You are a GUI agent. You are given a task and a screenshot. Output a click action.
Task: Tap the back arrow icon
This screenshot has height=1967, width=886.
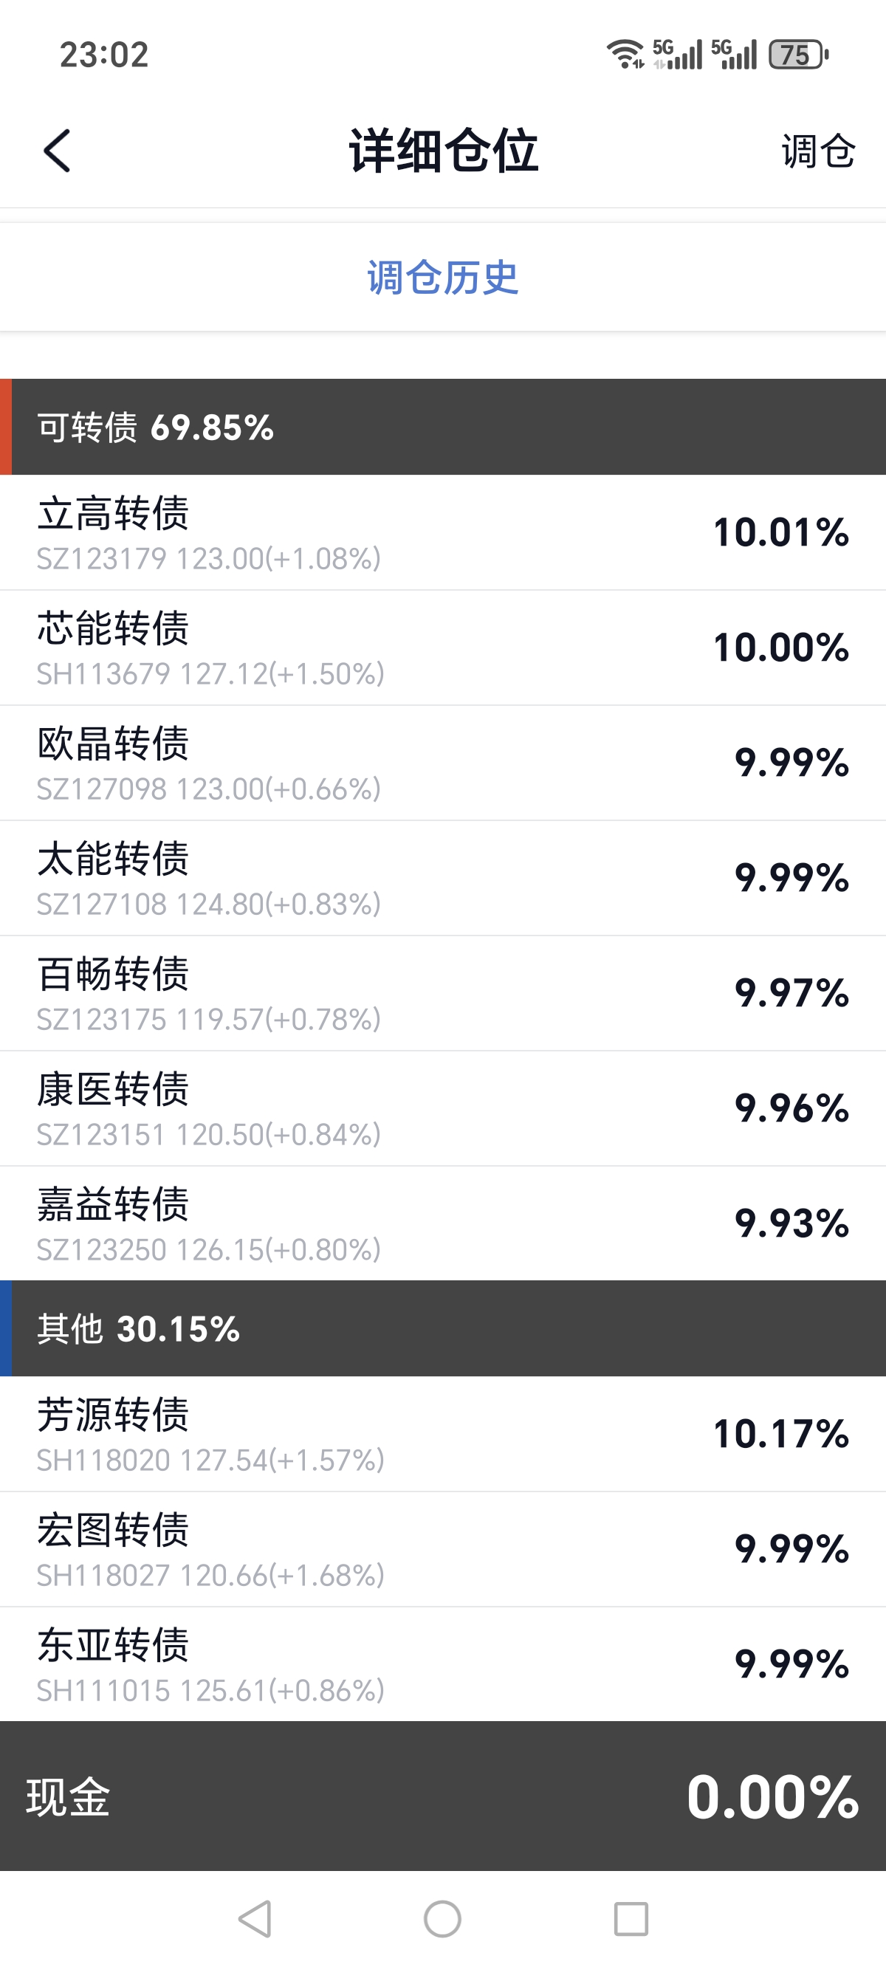(58, 151)
